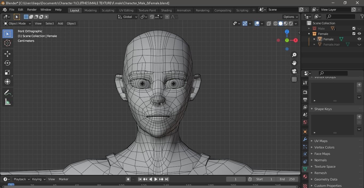Open the Modifier wrench properties tab
Image resolution: width=364 pixels, height=188 pixels.
[x=305, y=139]
